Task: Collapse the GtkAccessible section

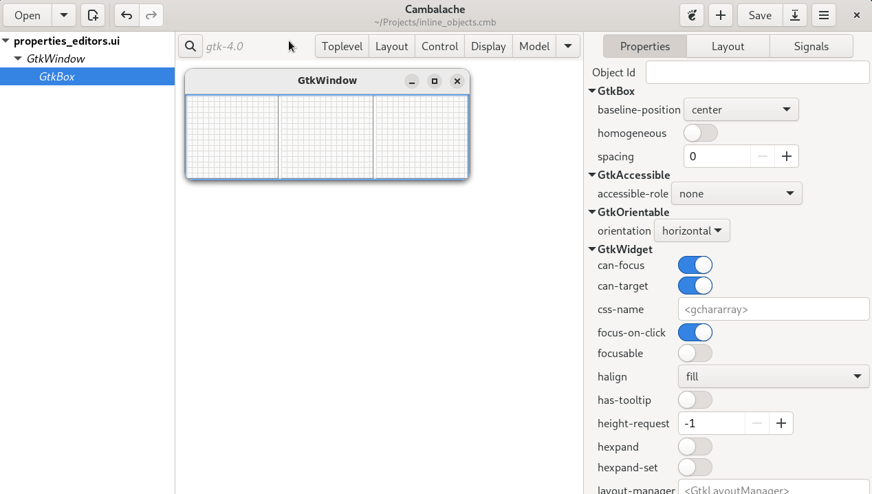Action: coord(592,175)
